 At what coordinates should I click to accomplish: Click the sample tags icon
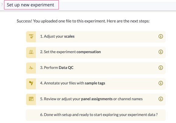[x=31, y=83]
